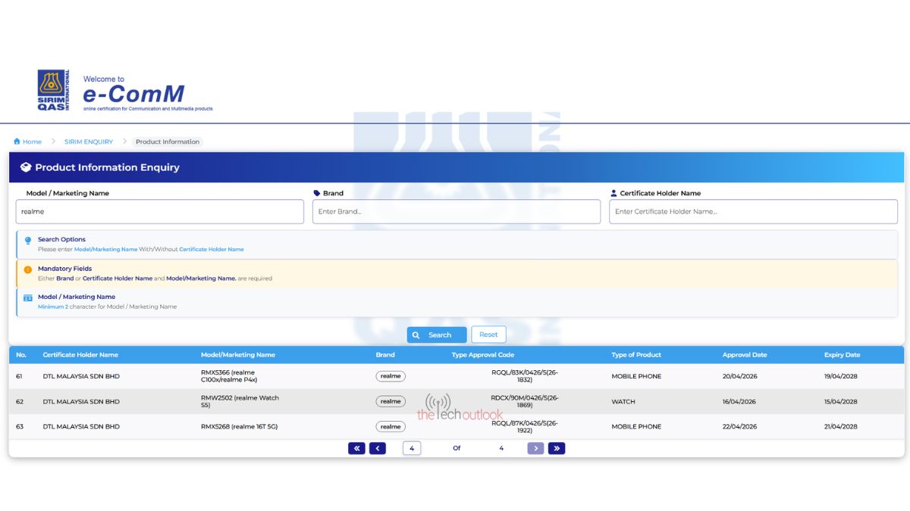
Task: Jump to the last results page
Action: [x=557, y=448]
